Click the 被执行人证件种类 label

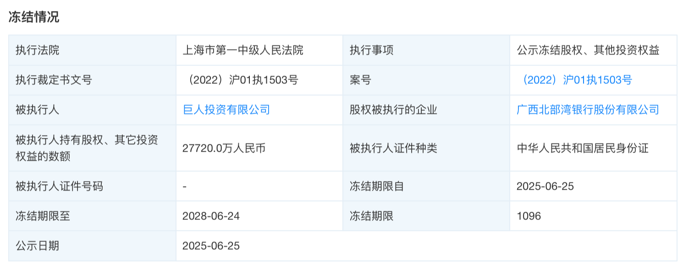click(x=393, y=148)
